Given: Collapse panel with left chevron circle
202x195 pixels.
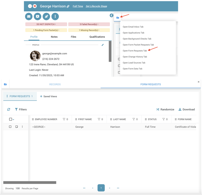Looking at the screenshot, I should pos(112,16).
